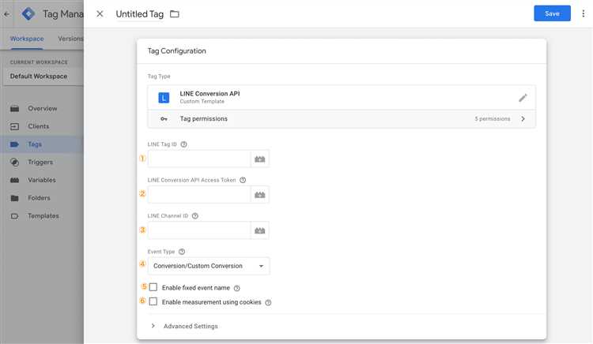Click the LINE Conversion API tag type row
Screen dimensions: 593x344
click(342, 98)
